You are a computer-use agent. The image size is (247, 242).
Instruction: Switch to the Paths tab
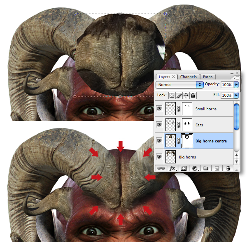click(207, 77)
